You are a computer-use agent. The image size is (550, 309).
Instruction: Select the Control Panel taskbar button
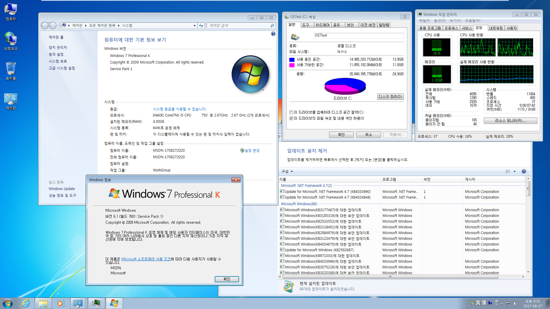pos(78,303)
